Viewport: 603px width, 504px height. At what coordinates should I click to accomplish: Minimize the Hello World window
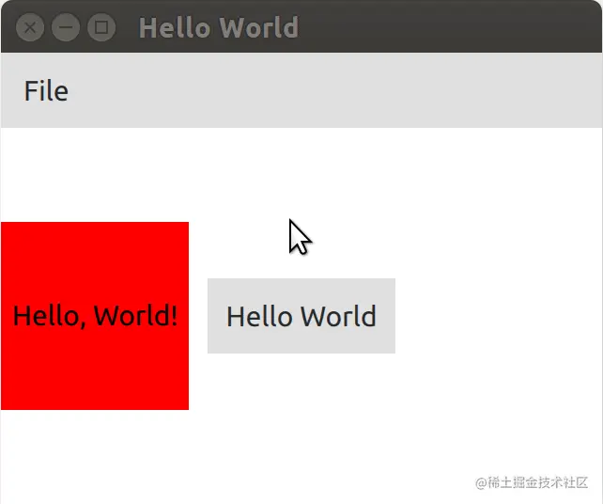[66, 27]
